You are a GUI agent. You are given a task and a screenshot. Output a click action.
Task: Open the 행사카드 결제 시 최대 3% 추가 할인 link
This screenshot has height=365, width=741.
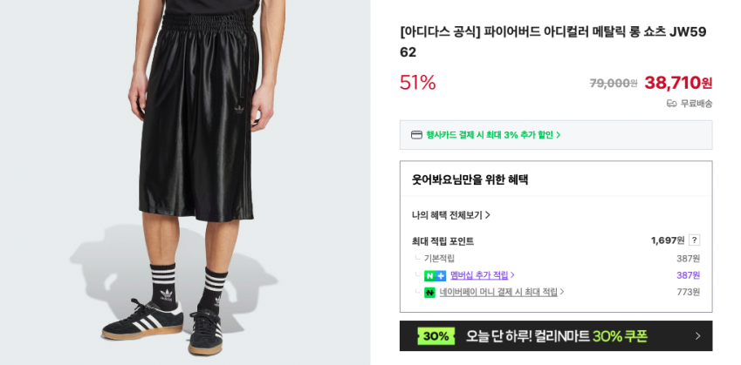point(489,135)
